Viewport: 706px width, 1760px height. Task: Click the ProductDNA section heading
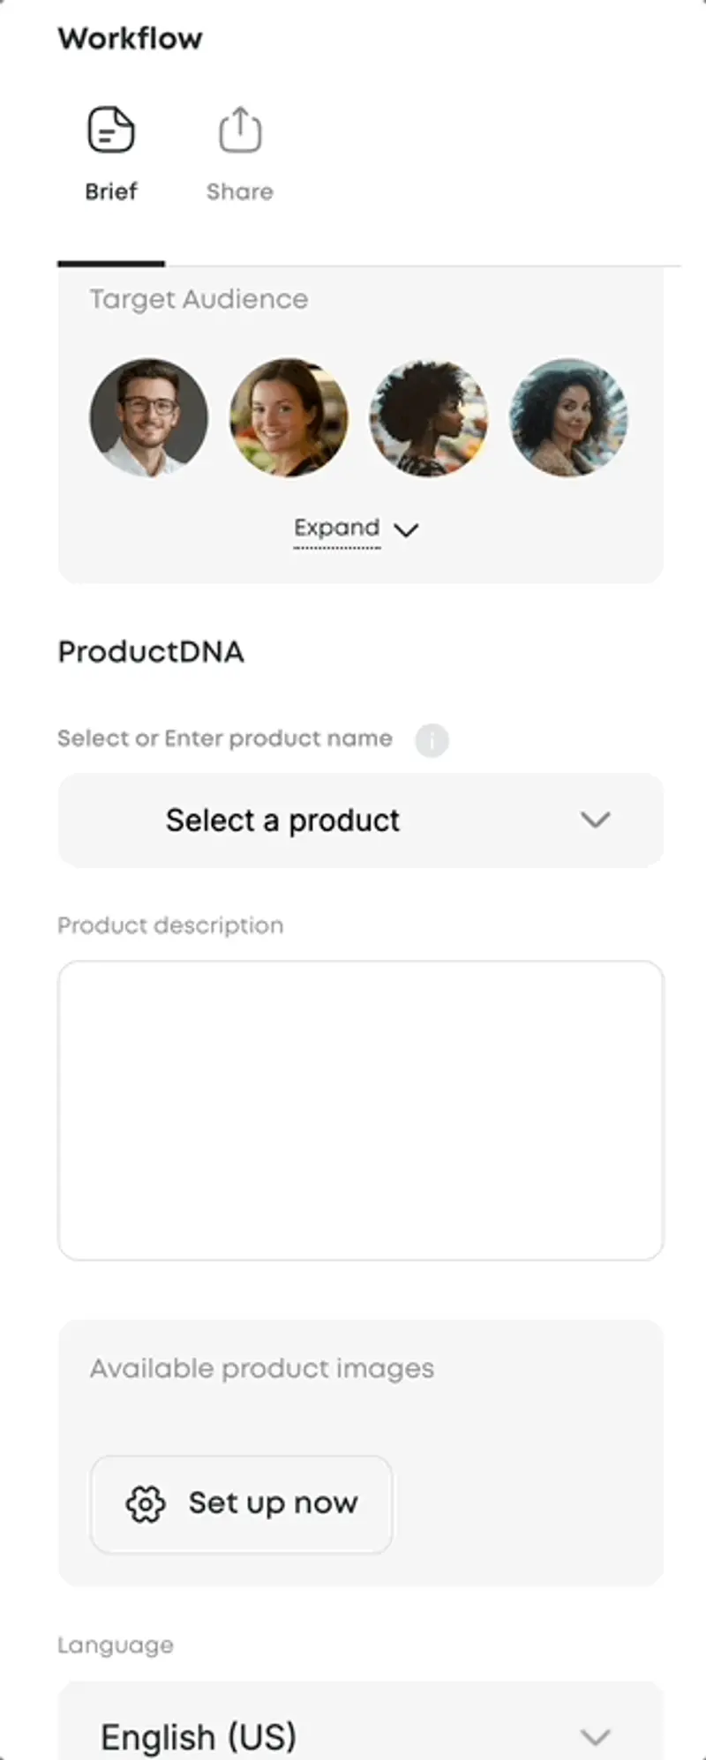(151, 652)
